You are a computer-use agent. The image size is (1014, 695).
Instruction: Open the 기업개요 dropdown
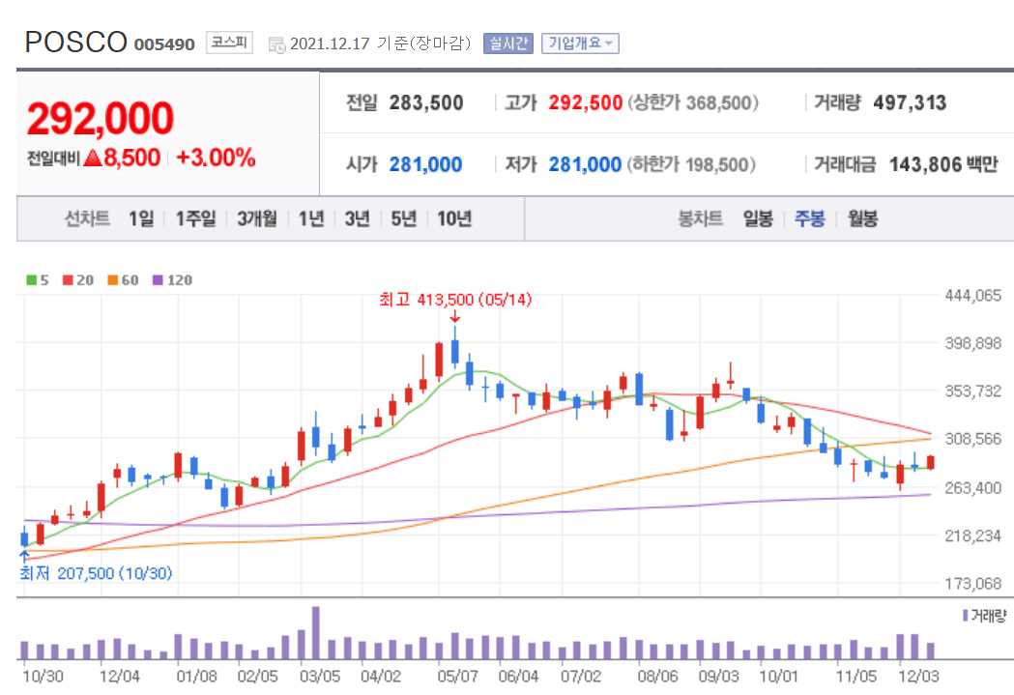581,43
